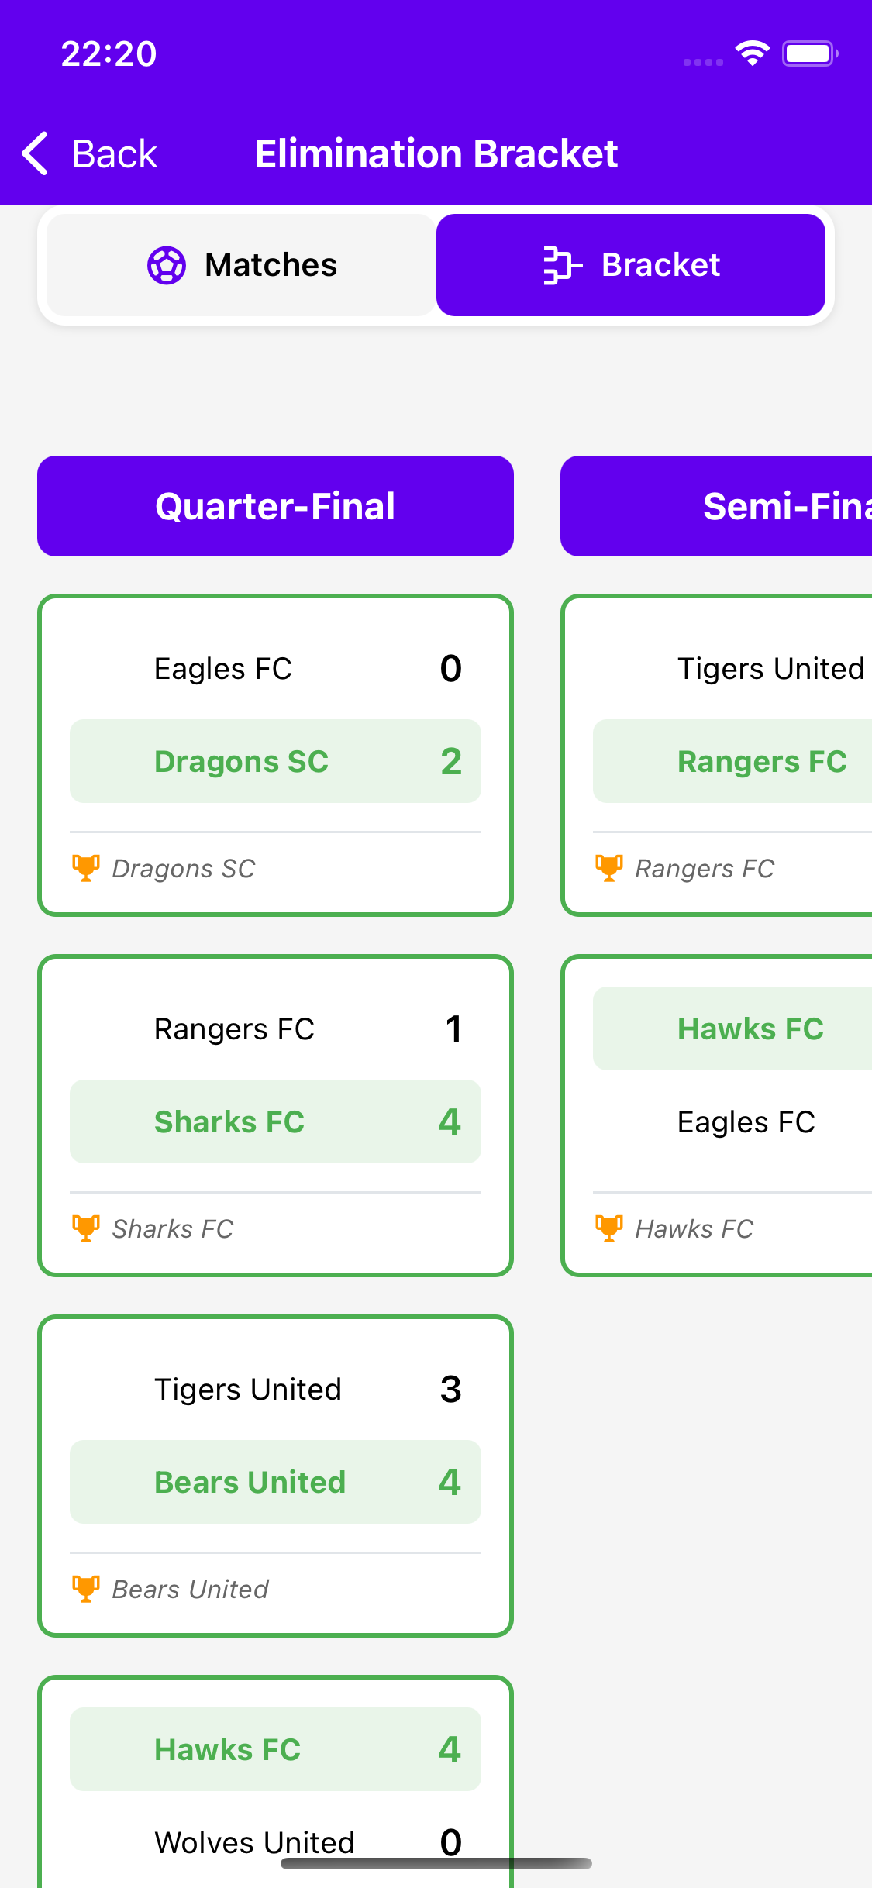
Task: Click the trophy icon beside Hawks FC winner
Action: (609, 1226)
